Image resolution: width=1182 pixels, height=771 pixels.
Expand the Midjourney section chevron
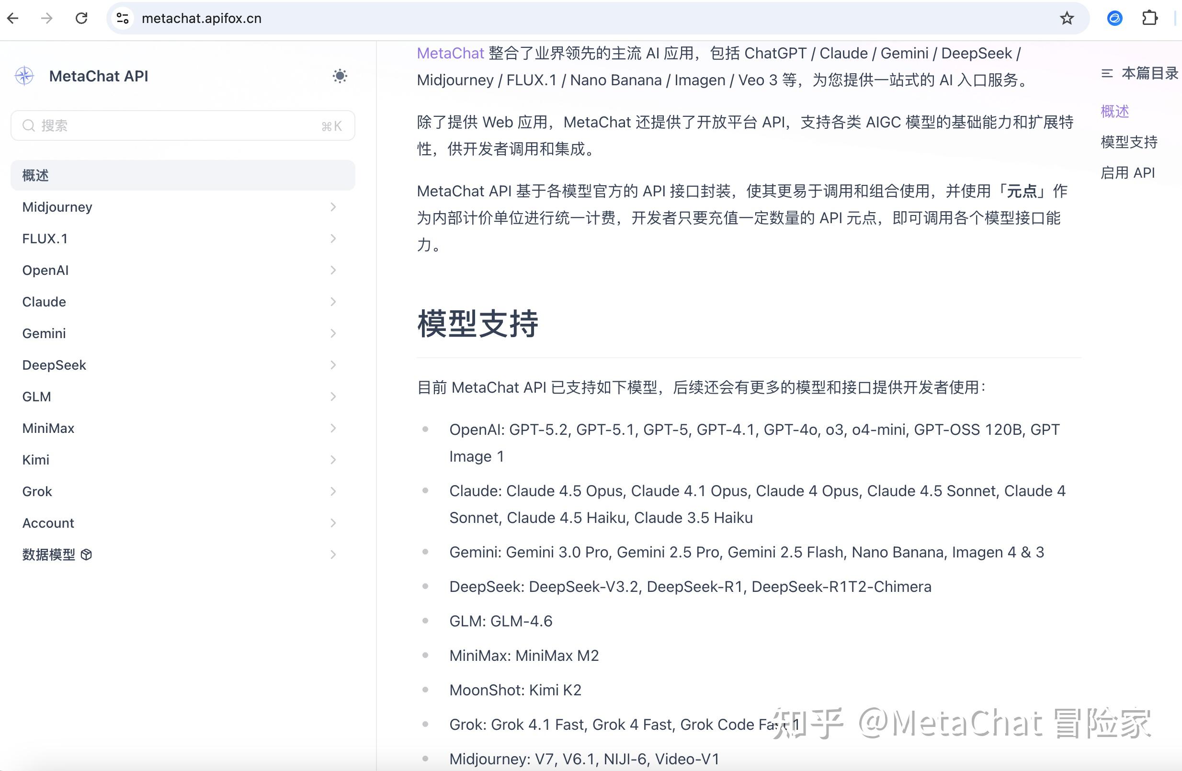point(333,207)
